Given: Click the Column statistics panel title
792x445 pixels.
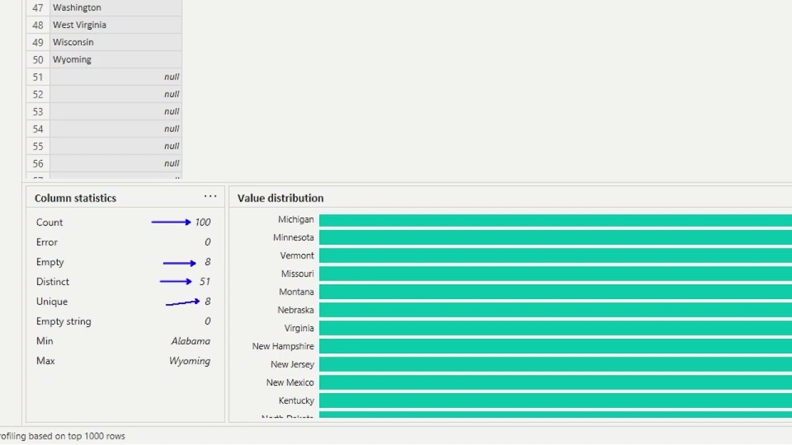Looking at the screenshot, I should tap(75, 198).
